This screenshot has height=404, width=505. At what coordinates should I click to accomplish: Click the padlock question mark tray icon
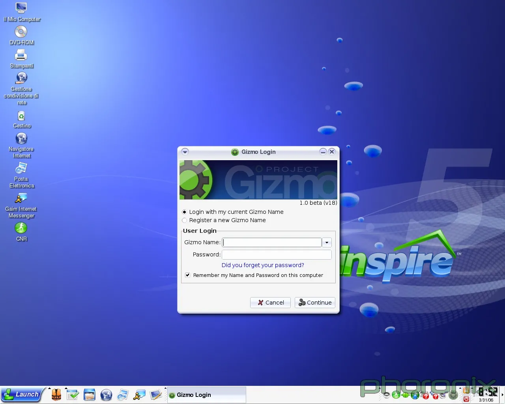pos(425,395)
